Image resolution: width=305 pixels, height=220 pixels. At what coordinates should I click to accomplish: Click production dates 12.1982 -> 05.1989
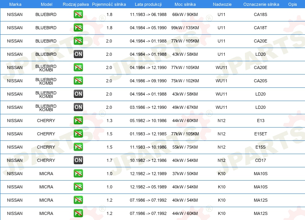coord(148,187)
